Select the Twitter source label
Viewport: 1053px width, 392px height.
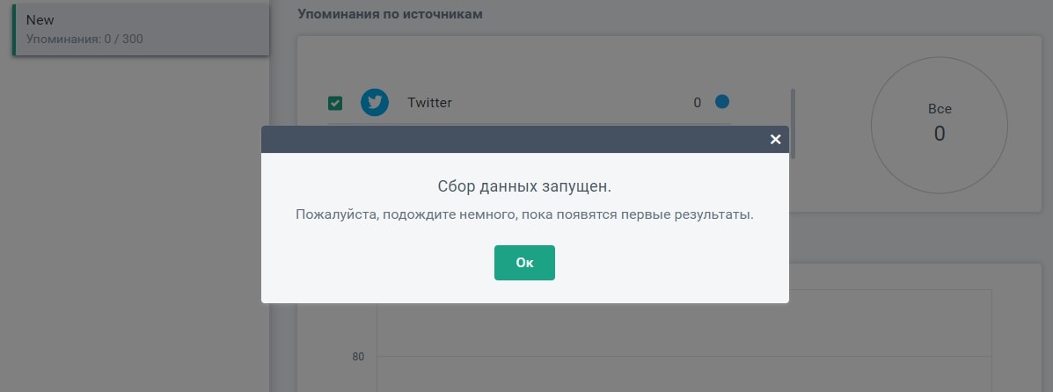(x=429, y=103)
